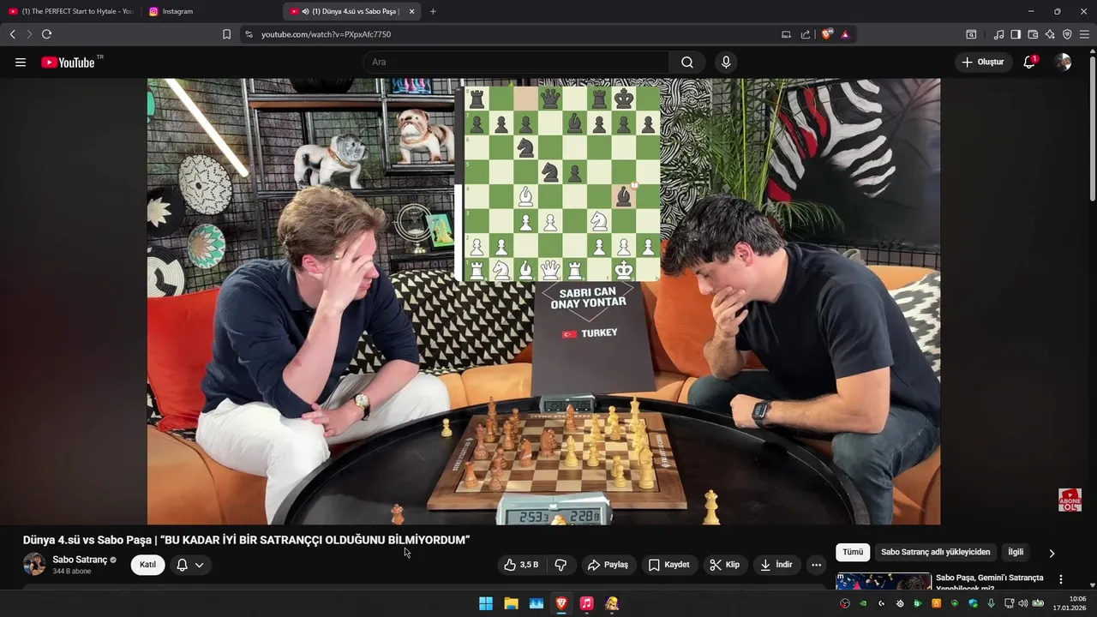
Task: Open the tab search icon in toolbar
Action: click(971, 34)
